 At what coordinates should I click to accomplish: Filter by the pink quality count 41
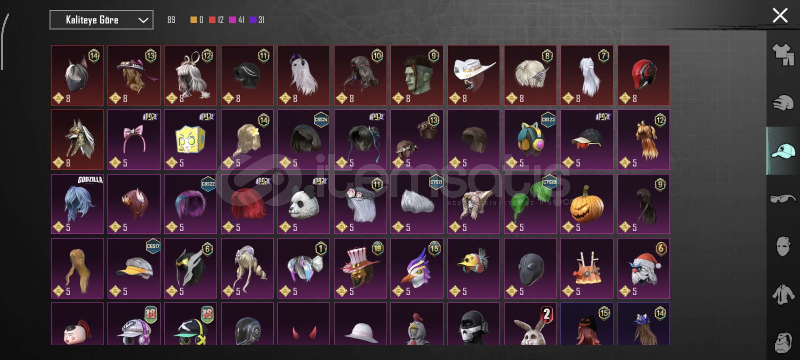(237, 20)
